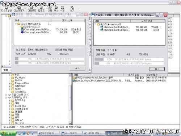Collapse the 몬스터 볼-runhany11 folder
Viewport: 181px width, 136px height.
pos(95,24)
